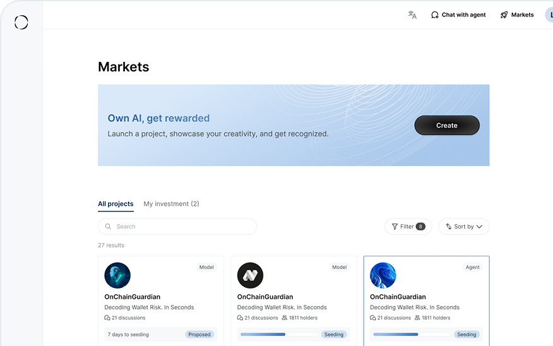Screen dimensions: 553x346
Task: Click discussions icon on Proposed card
Action: point(107,318)
